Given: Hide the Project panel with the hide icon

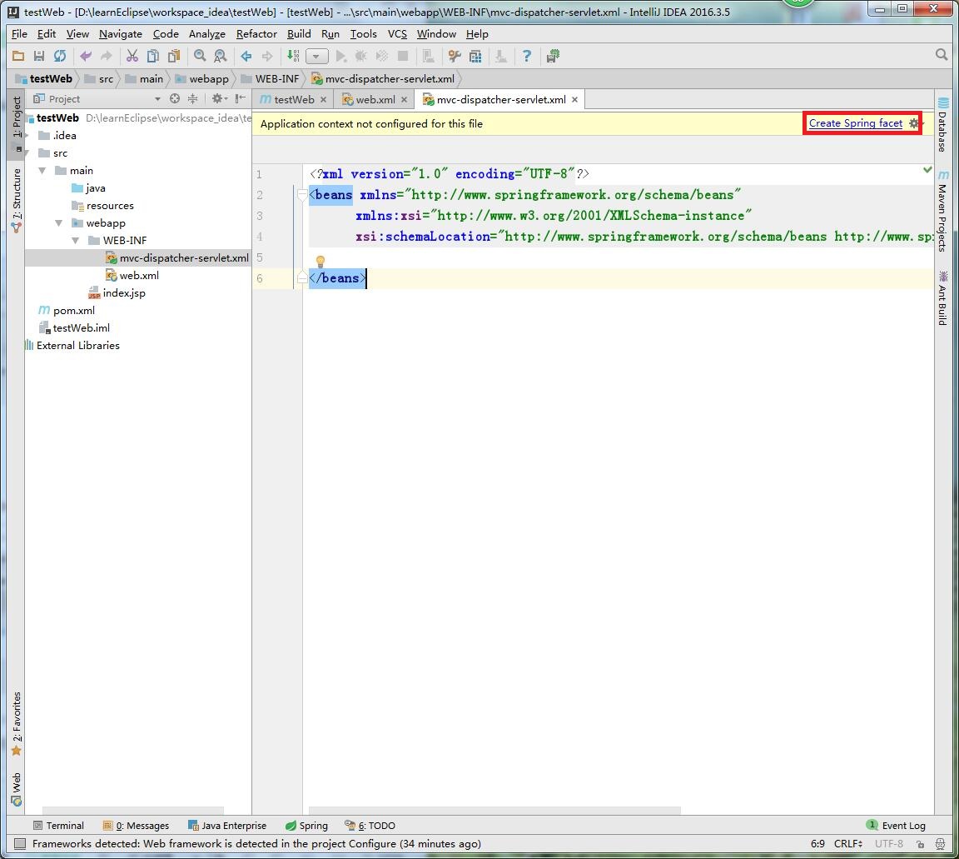Looking at the screenshot, I should coord(241,98).
